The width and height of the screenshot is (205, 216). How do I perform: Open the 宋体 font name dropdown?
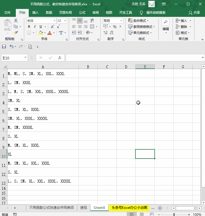coord(54,21)
